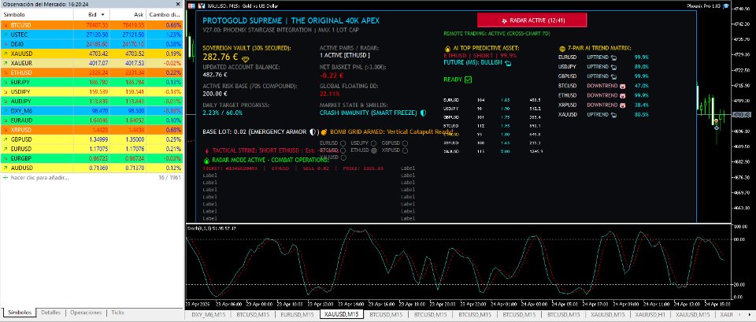Click the DAILY TARGET PROGRESS 2.23% / 60.0%

tap(223, 113)
